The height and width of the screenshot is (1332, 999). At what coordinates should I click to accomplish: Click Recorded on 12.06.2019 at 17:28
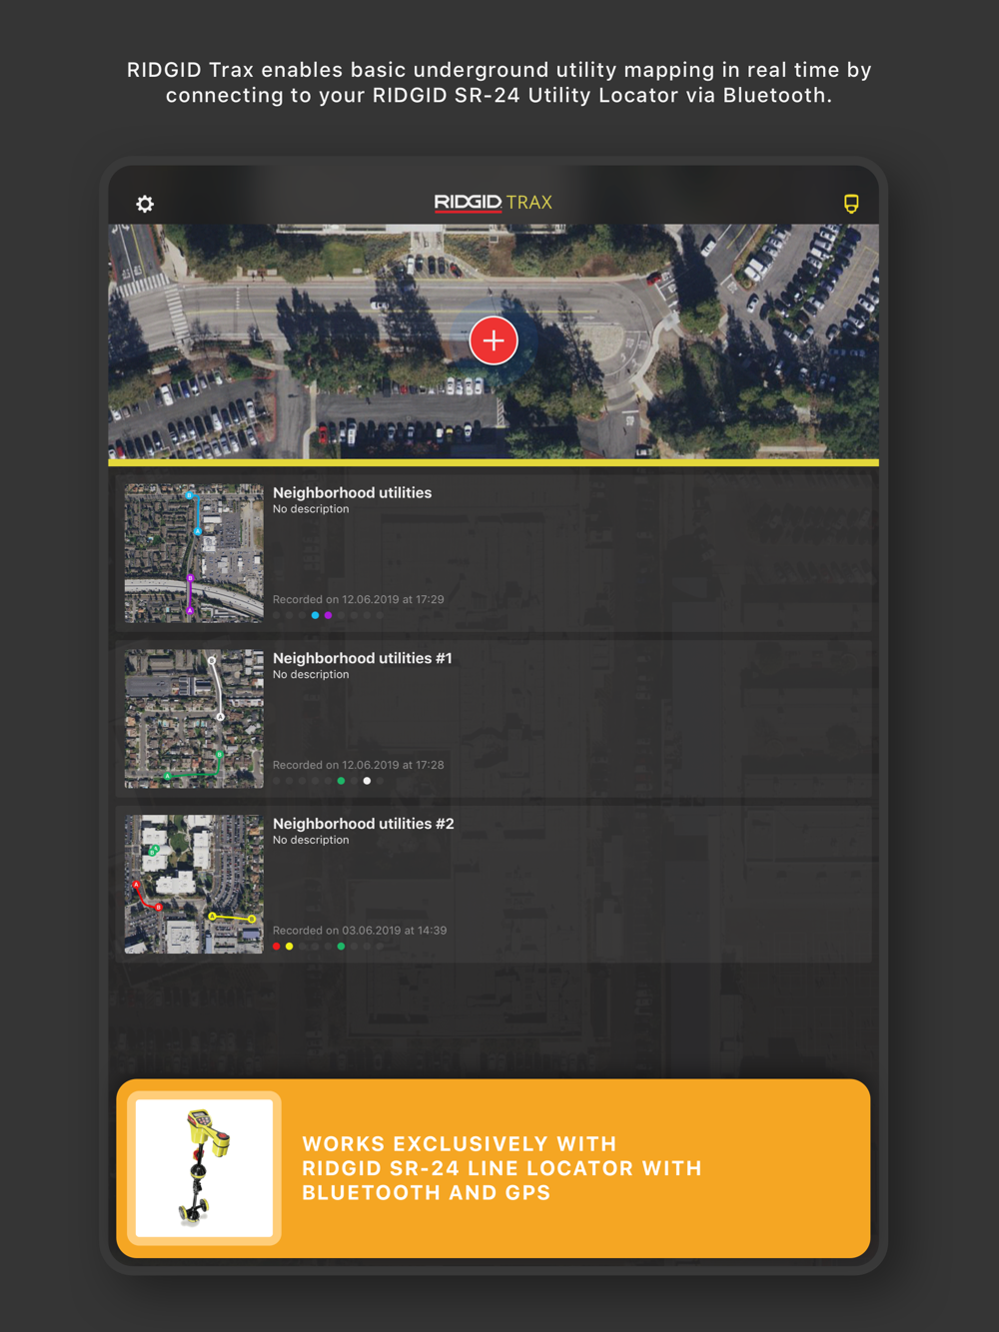[x=359, y=765]
